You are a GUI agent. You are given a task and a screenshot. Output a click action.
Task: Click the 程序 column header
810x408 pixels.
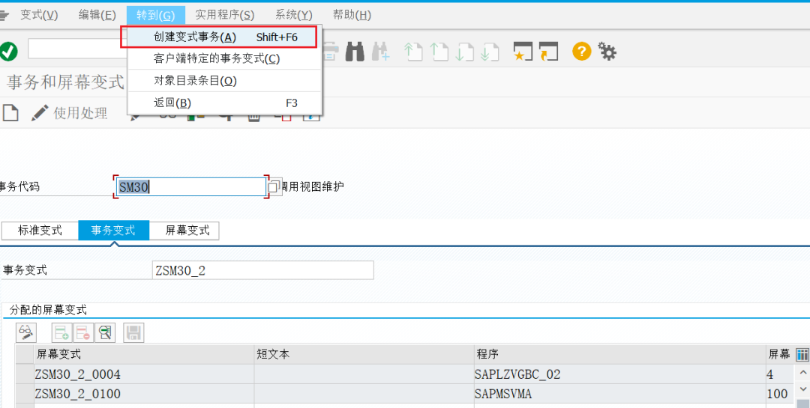(619, 354)
